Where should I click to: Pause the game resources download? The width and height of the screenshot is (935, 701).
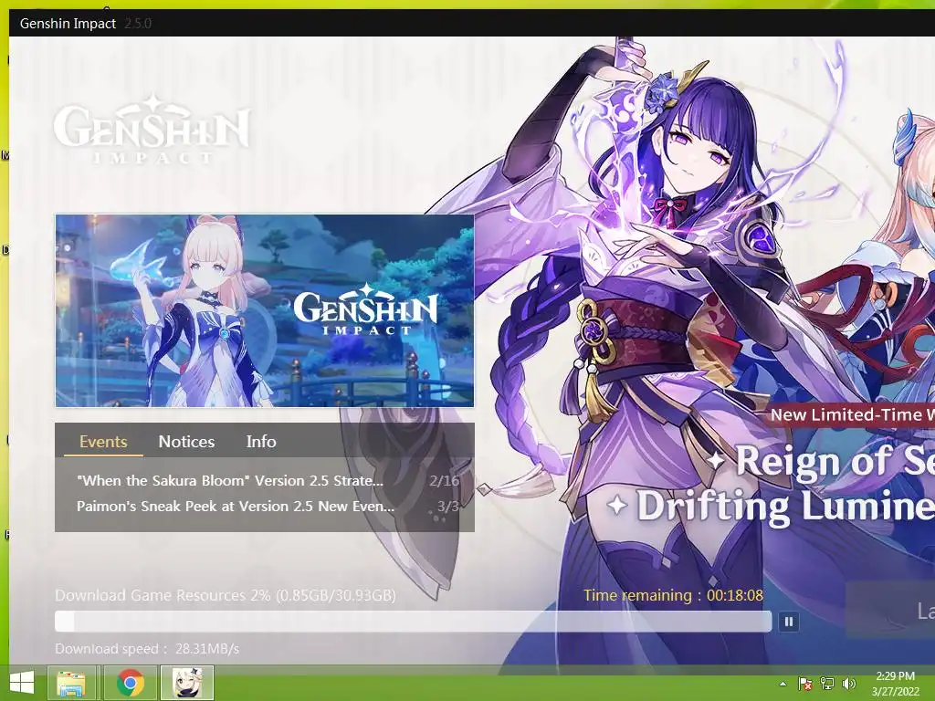(788, 622)
